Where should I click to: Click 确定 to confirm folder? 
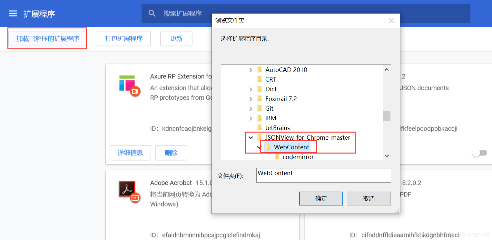point(321,198)
